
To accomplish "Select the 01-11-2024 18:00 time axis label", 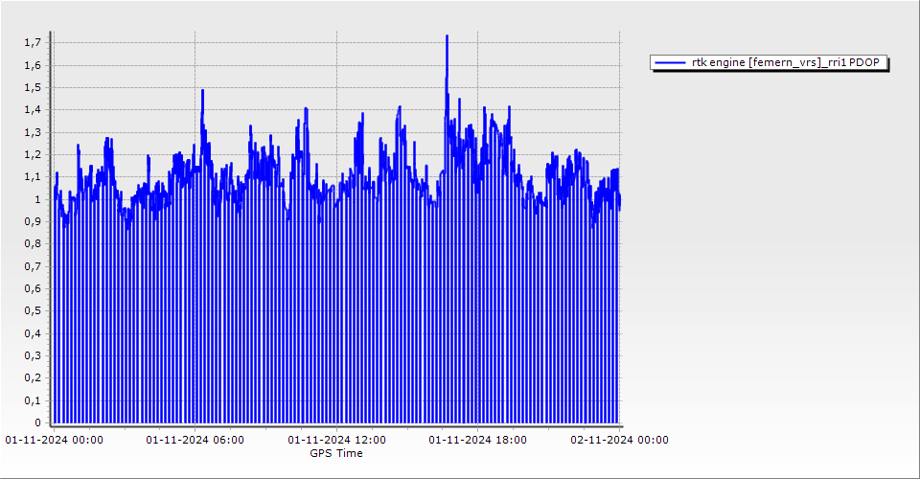I will (x=477, y=440).
